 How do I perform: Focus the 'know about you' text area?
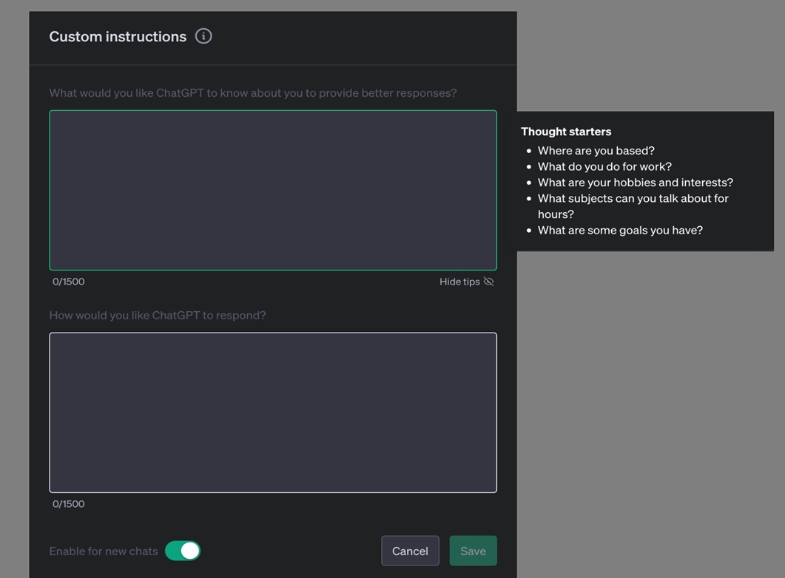[x=273, y=190]
